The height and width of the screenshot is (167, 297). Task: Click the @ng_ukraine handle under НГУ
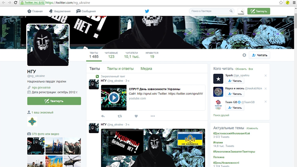tap(36, 76)
